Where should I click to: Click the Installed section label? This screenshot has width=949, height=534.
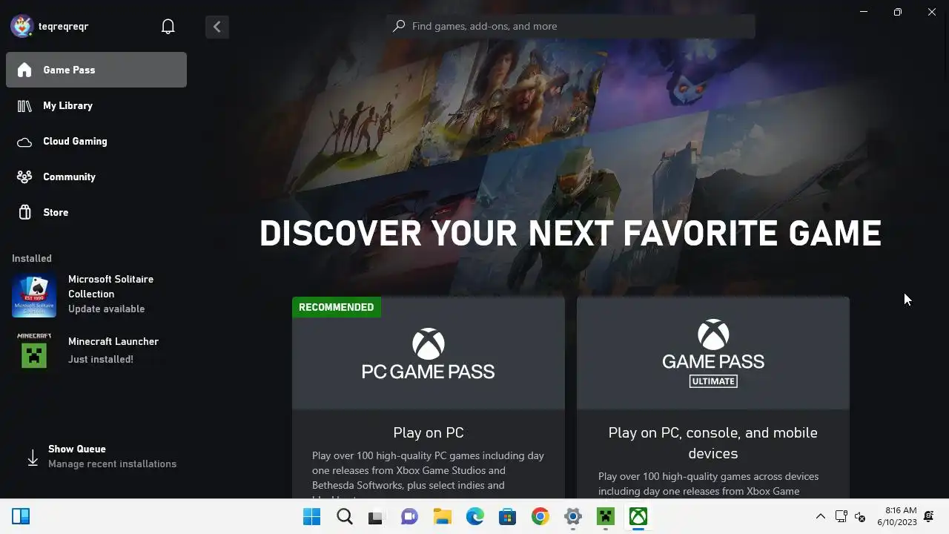[x=32, y=258]
